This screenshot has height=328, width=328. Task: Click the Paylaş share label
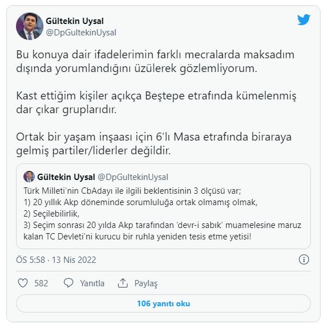point(146,283)
